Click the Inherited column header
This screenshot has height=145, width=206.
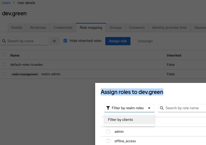[174, 55]
